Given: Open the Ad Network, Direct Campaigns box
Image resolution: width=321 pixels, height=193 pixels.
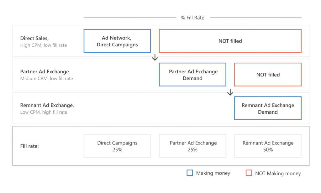Looking at the screenshot, I should [x=117, y=41].
